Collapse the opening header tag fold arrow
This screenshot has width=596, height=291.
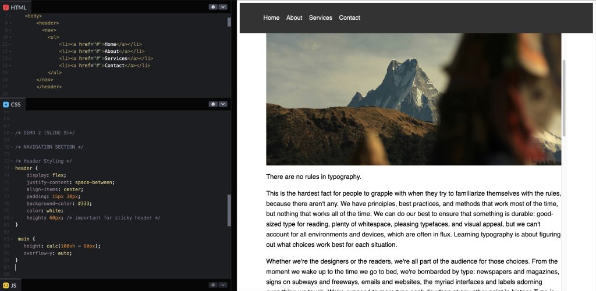click(x=10, y=23)
